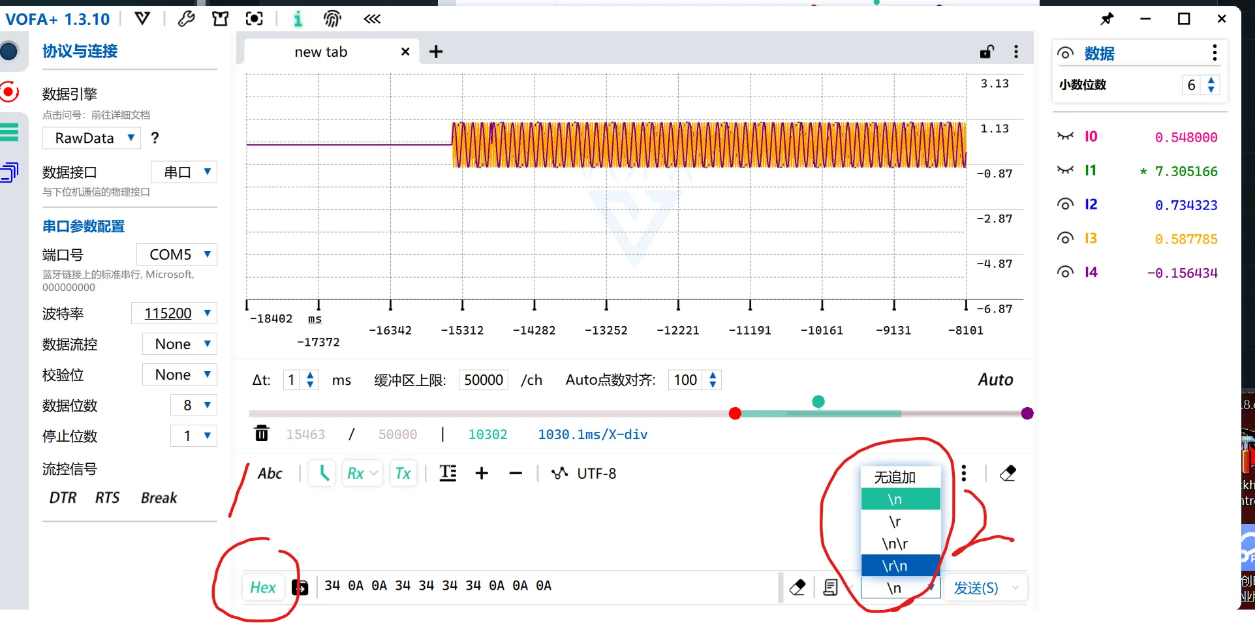Open the wrench settings icon
The height and width of the screenshot is (623, 1255).
pyautogui.click(x=186, y=19)
